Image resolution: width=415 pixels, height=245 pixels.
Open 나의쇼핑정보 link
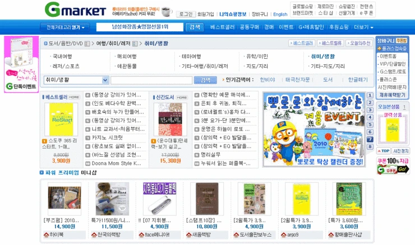[233, 14]
